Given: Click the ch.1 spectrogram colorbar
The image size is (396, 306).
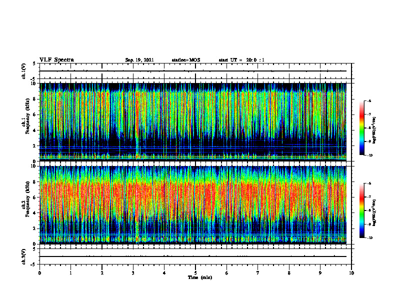Looking at the screenshot, I should tap(361, 128).
